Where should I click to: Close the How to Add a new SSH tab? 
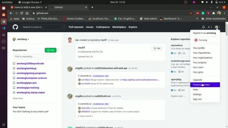coord(46,7)
